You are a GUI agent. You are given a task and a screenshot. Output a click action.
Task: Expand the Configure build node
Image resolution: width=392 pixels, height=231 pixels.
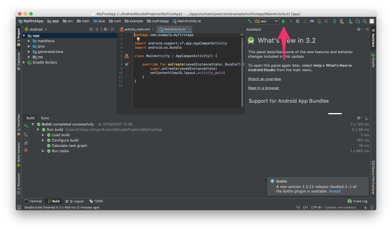43,140
